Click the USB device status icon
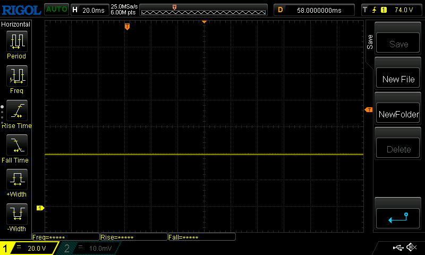This screenshot has height=255, width=425. [398, 248]
